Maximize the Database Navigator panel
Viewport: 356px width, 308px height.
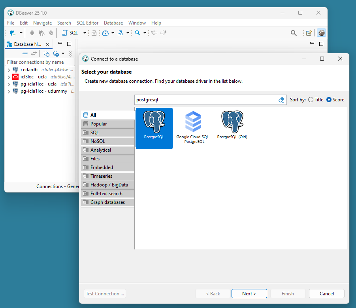click(x=69, y=44)
